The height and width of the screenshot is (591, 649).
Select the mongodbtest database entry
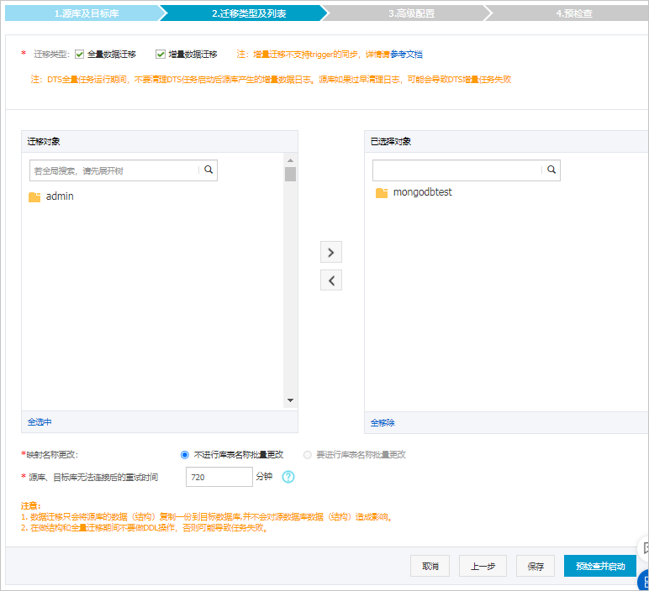[x=422, y=192]
